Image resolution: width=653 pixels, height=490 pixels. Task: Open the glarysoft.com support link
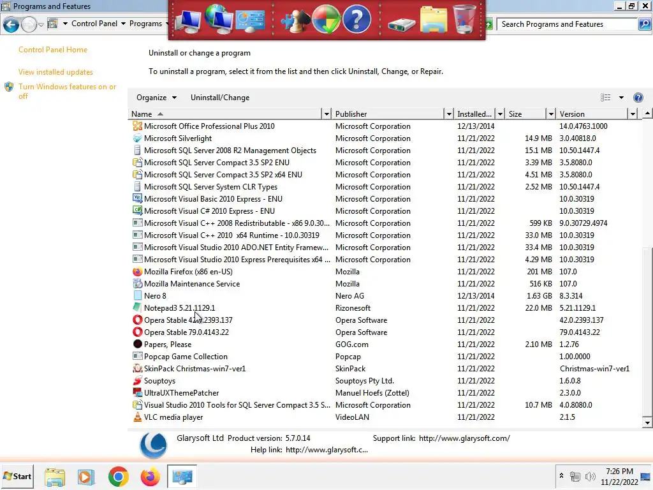tap(464, 438)
